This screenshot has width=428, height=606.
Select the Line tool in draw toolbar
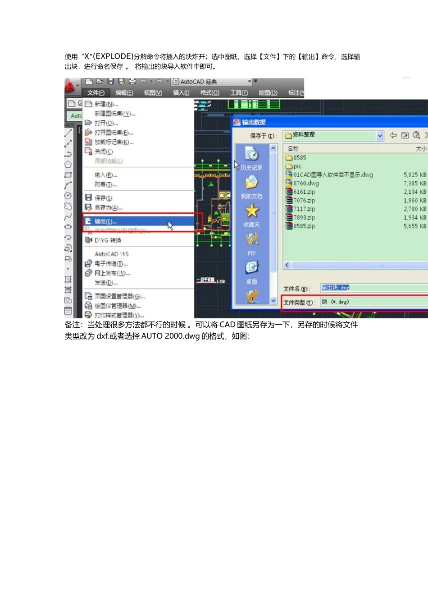pos(68,133)
